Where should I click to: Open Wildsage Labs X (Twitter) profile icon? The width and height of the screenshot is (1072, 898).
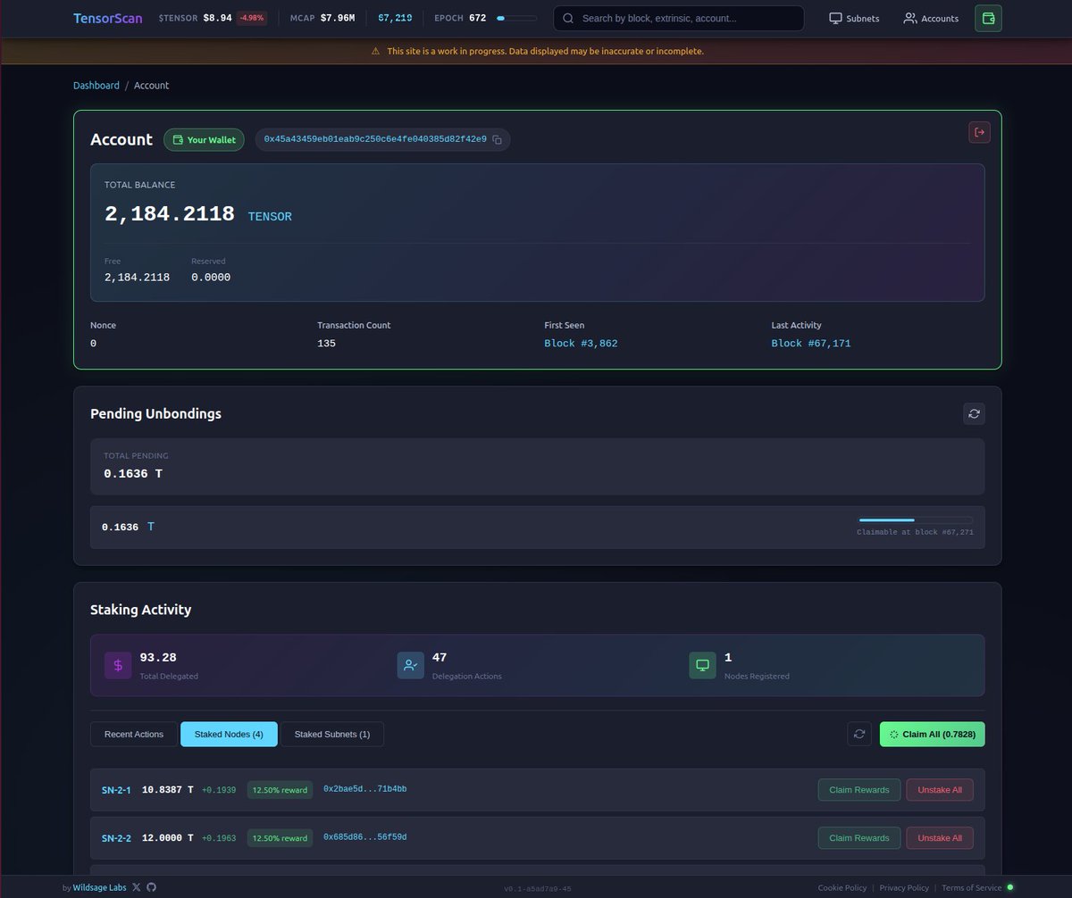pyautogui.click(x=137, y=887)
